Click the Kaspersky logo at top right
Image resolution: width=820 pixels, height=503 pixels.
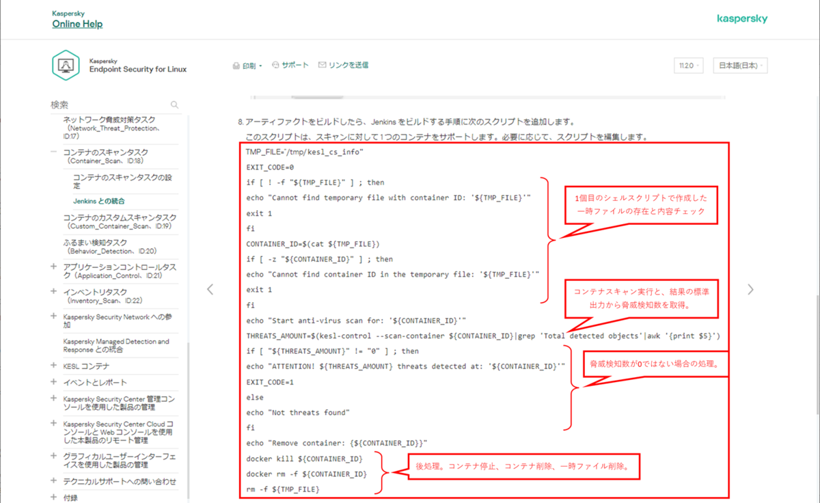(742, 19)
